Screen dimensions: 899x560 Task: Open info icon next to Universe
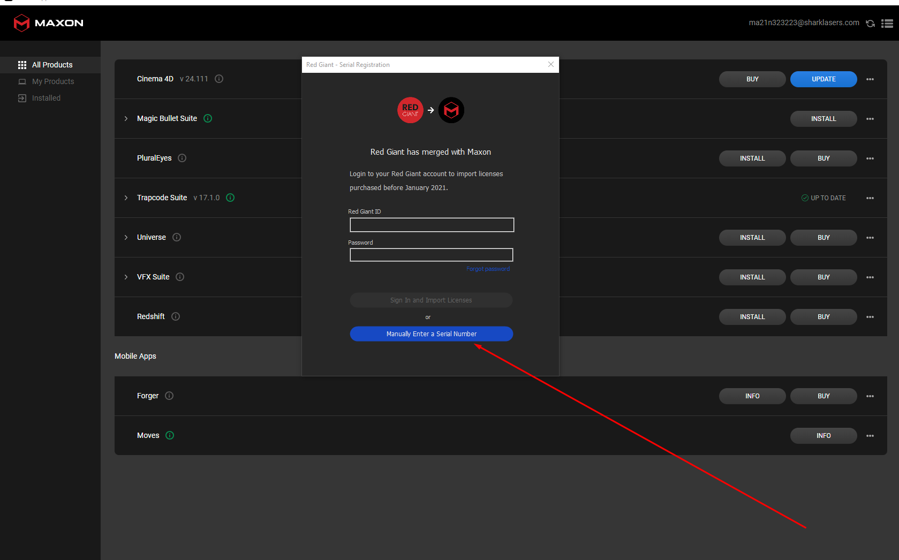point(177,237)
